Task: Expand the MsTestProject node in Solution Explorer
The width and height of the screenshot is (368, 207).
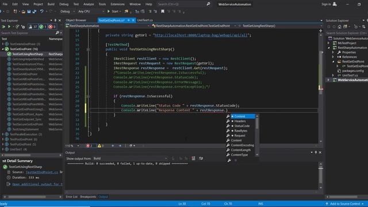Action: (328, 43)
